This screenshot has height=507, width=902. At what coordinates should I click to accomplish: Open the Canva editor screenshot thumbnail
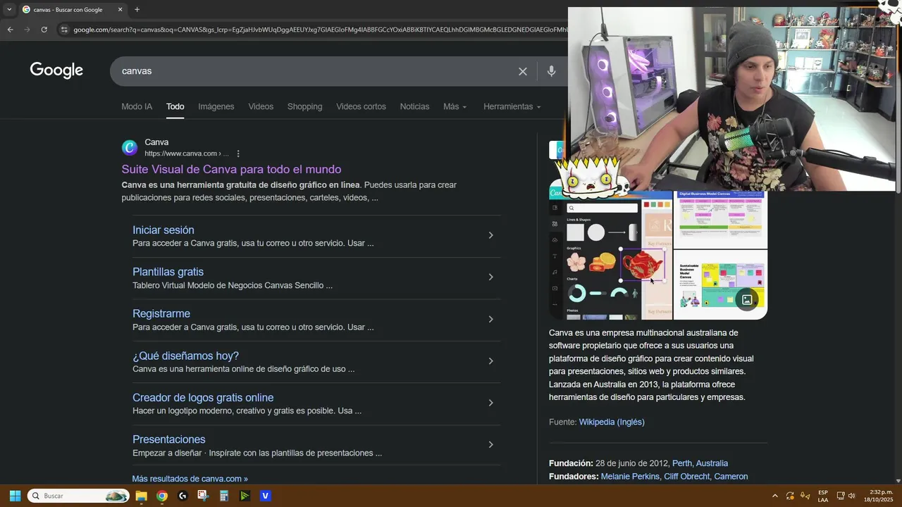(x=610, y=255)
